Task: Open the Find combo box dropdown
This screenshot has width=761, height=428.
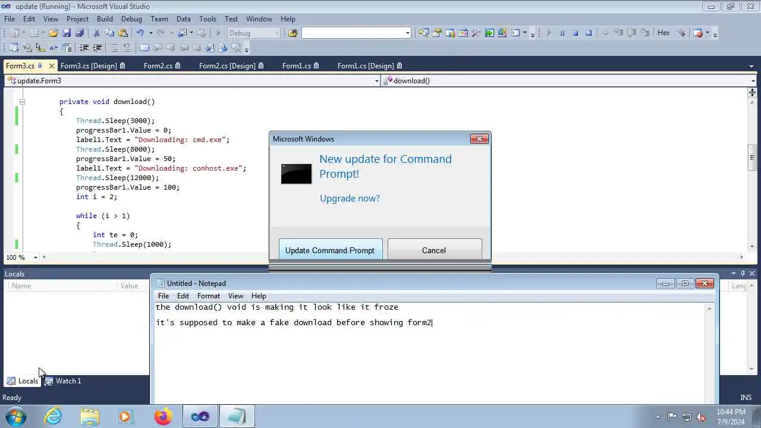Action: 407,33
